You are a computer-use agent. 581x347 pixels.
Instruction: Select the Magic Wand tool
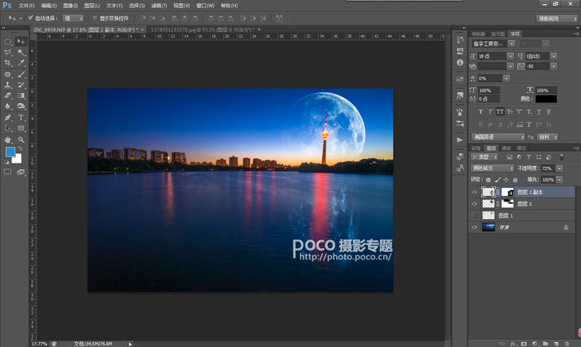click(21, 52)
